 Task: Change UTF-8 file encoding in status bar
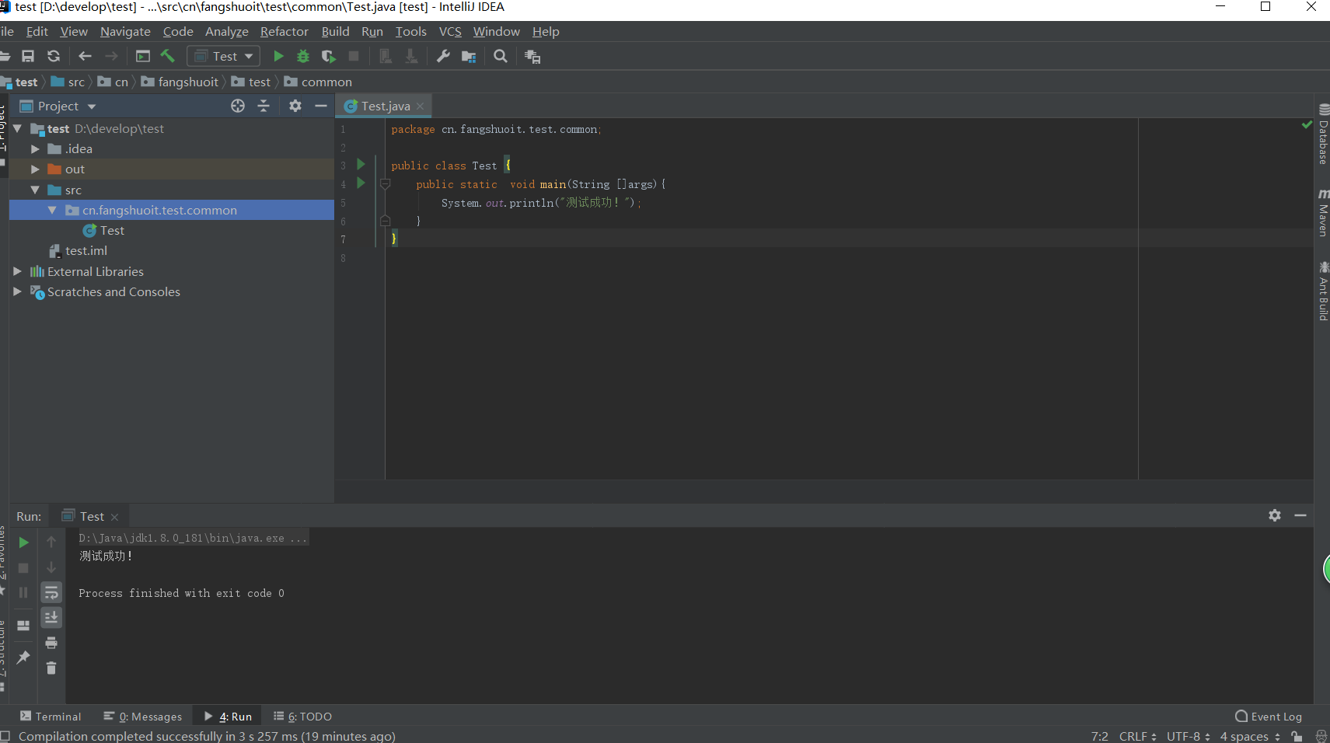(x=1189, y=736)
